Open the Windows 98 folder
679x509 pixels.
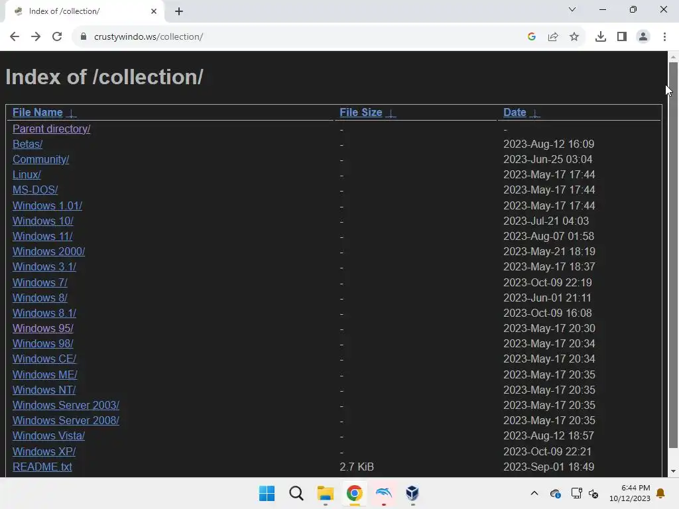[43, 344]
